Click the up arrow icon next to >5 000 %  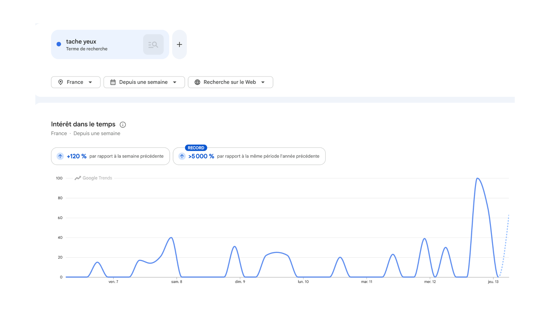[182, 156]
